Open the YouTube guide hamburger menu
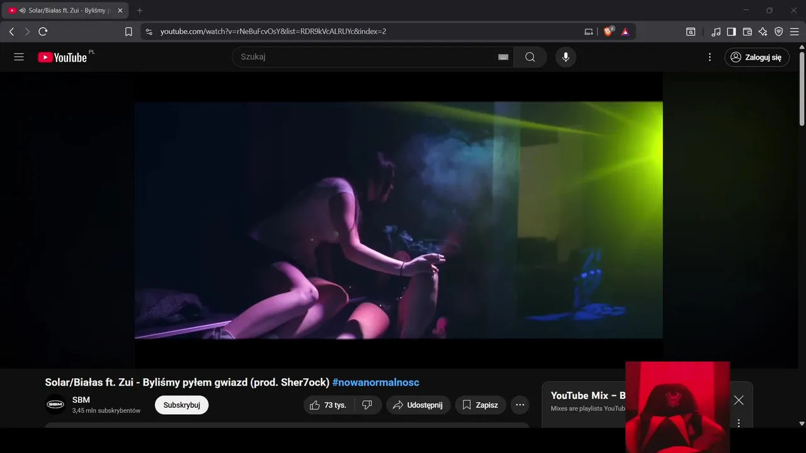The image size is (806, 453). coord(19,57)
